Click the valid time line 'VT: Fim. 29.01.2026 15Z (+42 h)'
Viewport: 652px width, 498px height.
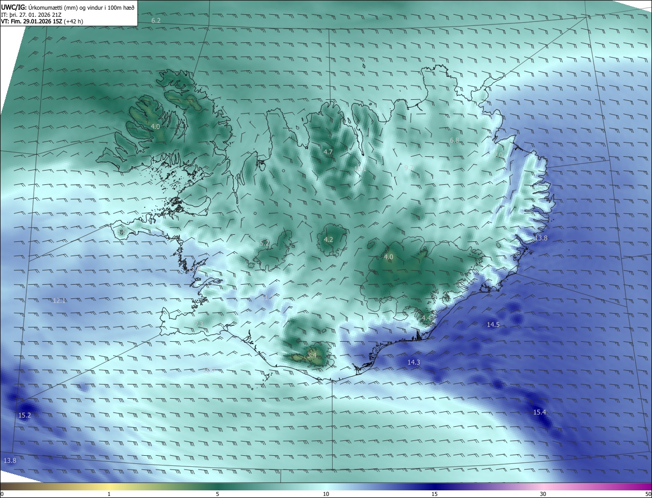pyautogui.click(x=42, y=22)
